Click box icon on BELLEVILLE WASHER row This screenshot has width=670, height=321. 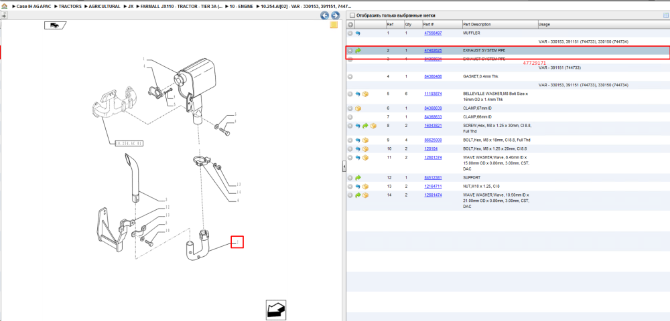click(x=365, y=94)
